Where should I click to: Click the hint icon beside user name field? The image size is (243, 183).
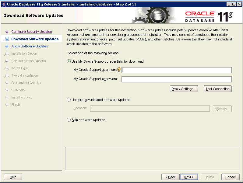click(119, 70)
